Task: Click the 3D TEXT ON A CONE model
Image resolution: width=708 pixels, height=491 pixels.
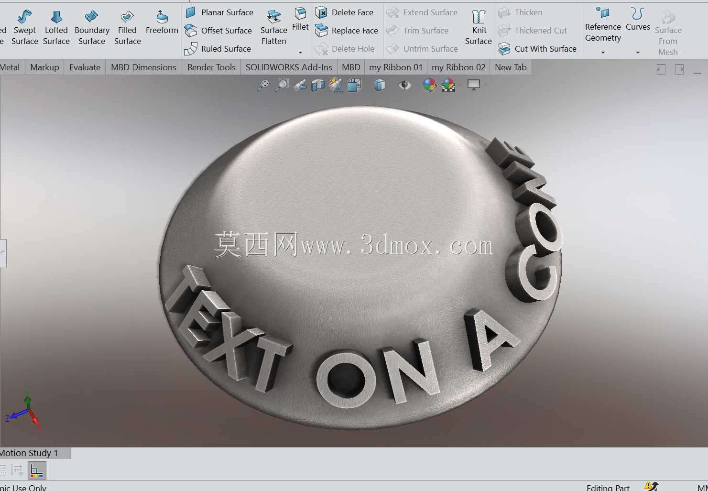Action: [x=361, y=268]
